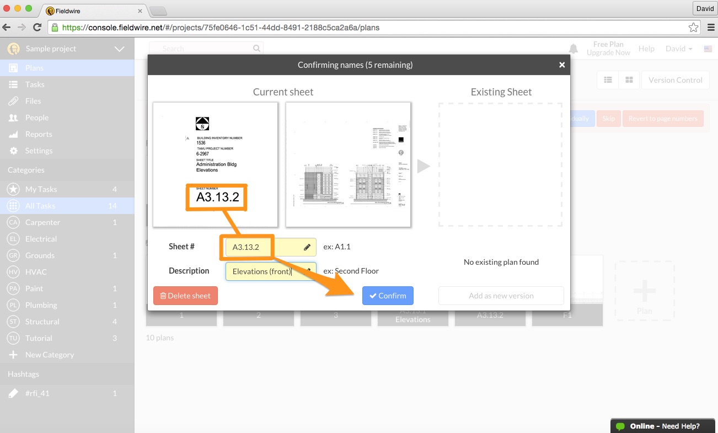The image size is (718, 433).
Task: Click Add as new version button
Action: coord(501,296)
